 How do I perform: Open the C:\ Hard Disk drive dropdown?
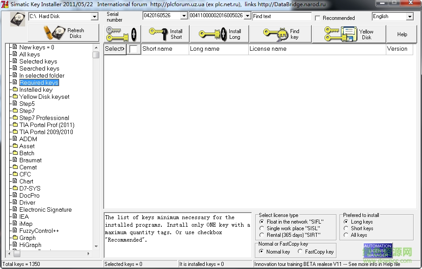(94, 17)
